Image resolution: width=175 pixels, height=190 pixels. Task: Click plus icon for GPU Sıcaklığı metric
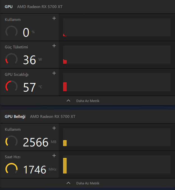tap(54, 73)
